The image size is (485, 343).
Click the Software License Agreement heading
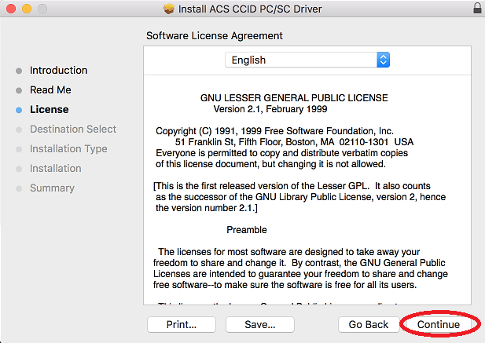coord(215,36)
